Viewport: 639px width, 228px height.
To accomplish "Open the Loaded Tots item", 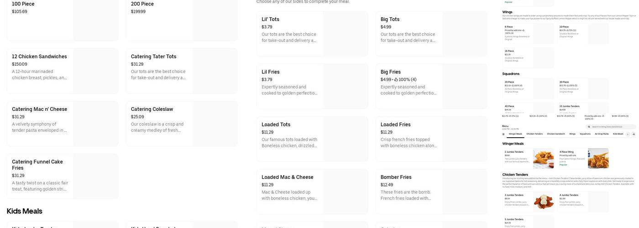I will click(312, 139).
